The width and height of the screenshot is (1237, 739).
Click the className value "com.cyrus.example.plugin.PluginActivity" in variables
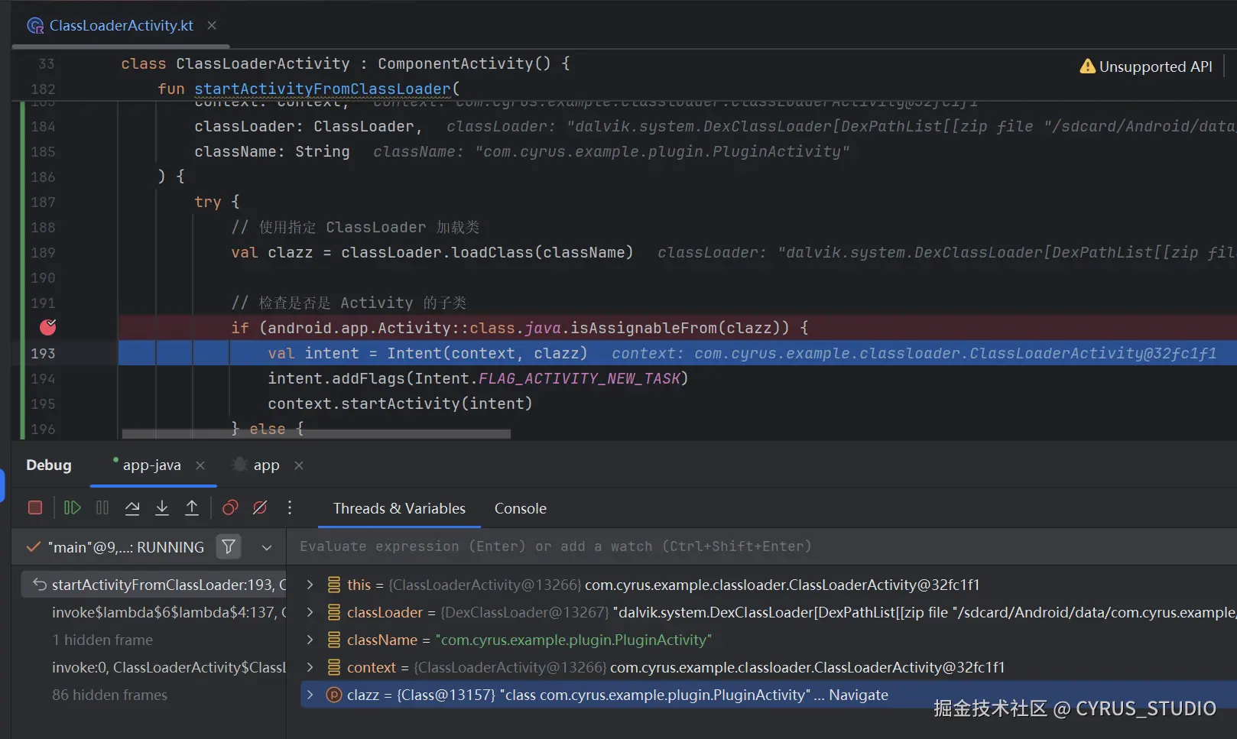573,640
